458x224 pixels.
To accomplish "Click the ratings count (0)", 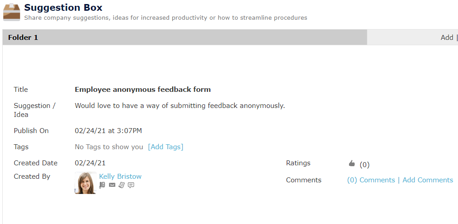I will pyautogui.click(x=365, y=165).
